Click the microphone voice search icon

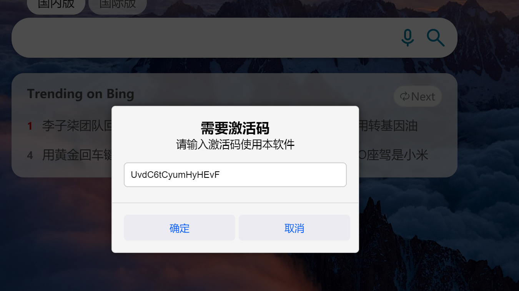point(408,38)
